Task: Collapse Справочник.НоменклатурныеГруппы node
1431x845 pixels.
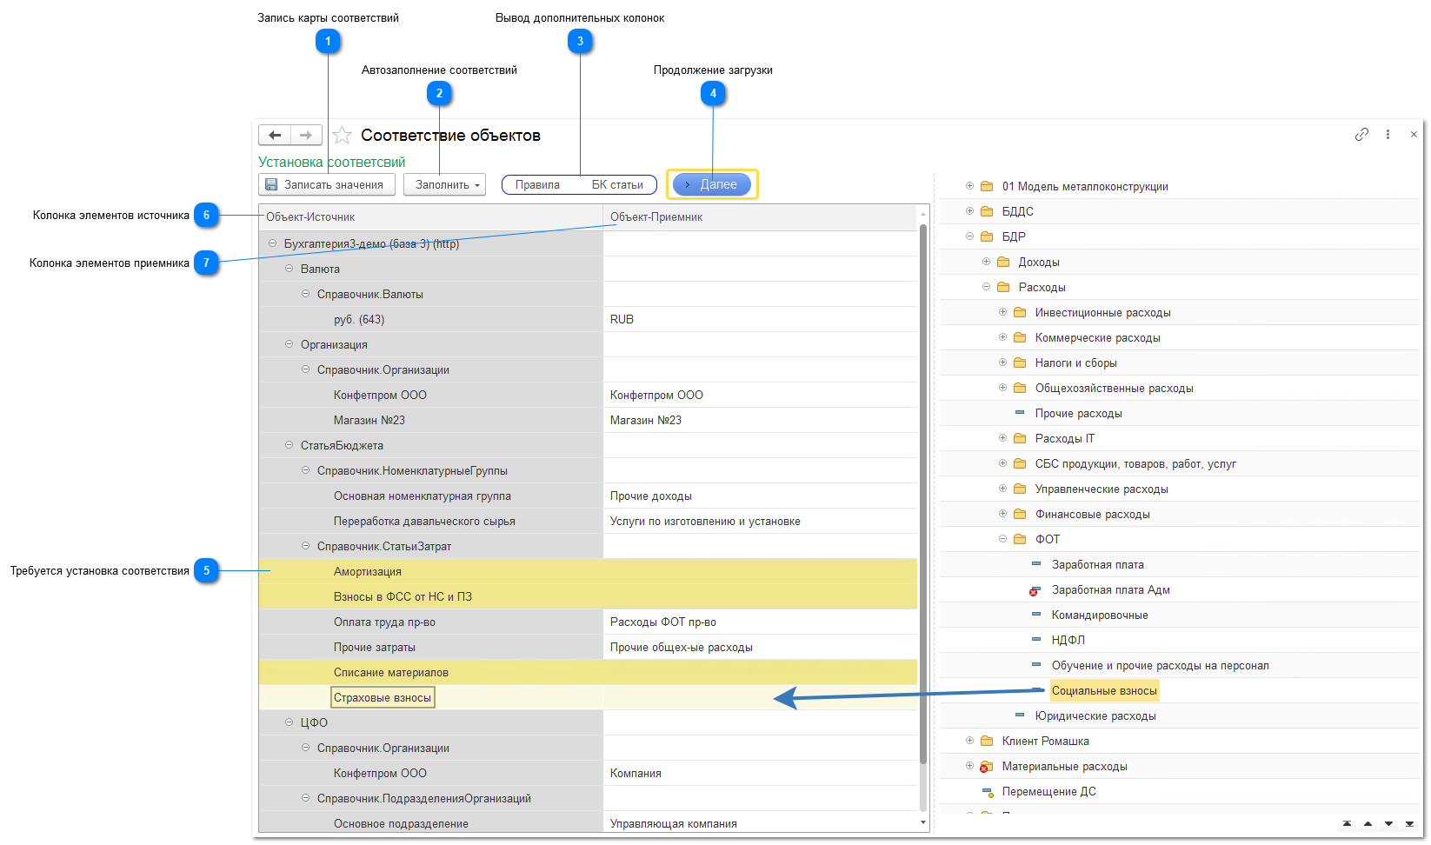Action: click(305, 470)
